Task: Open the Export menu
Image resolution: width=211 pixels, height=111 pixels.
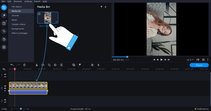Action: point(37,1)
